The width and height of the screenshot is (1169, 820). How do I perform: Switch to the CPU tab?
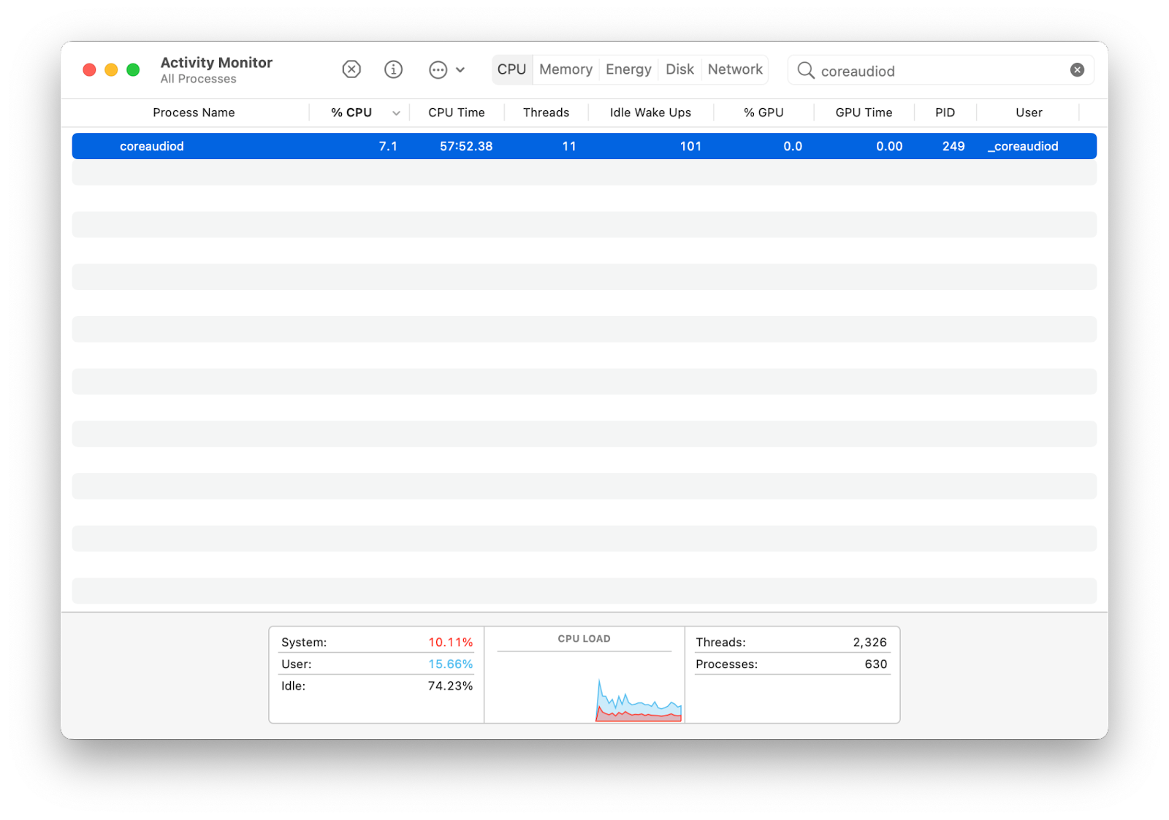(x=511, y=69)
